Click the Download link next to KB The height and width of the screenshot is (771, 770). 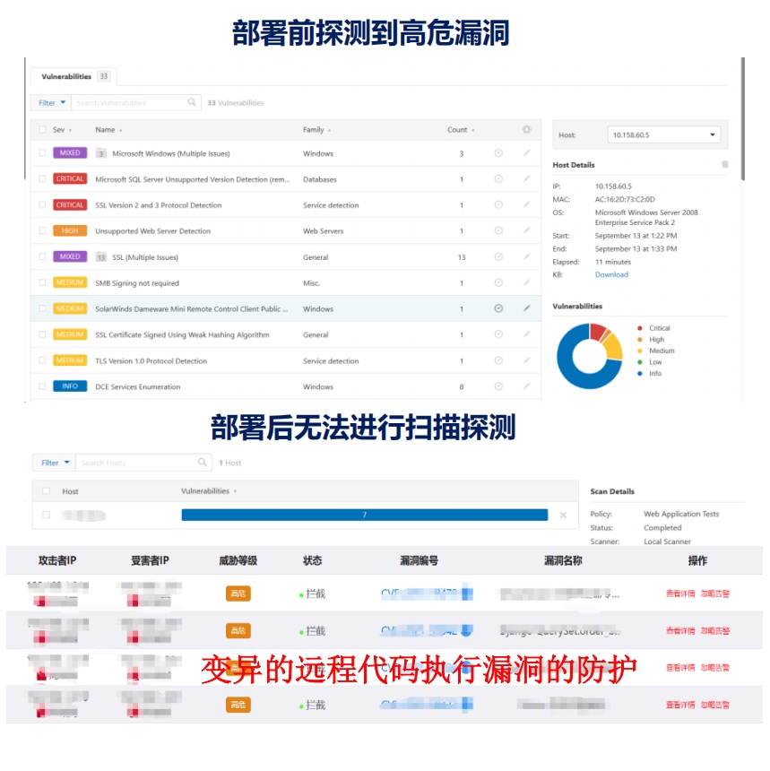click(611, 274)
